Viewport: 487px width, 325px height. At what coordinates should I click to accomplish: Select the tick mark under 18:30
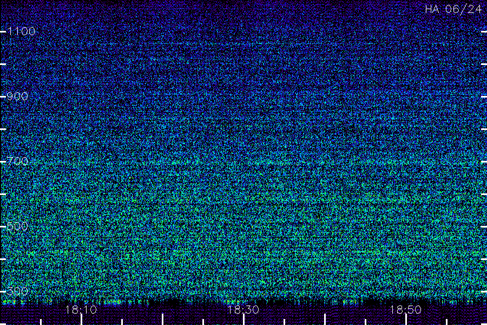[243, 320]
